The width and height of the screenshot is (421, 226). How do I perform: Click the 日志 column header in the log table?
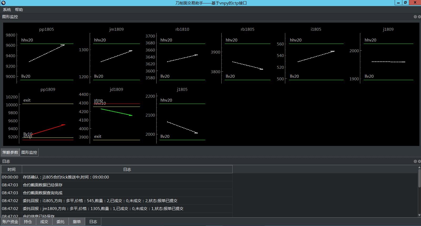127,170
